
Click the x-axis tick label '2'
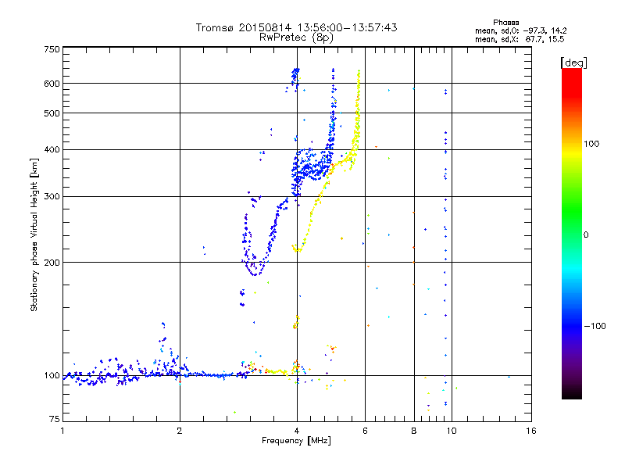(180, 431)
